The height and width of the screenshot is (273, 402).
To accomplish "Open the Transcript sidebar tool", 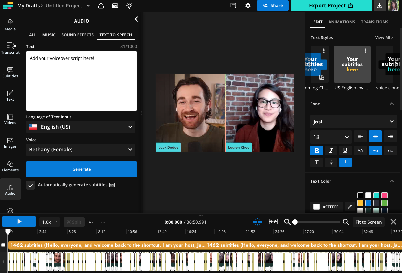I will pyautogui.click(x=10, y=48).
